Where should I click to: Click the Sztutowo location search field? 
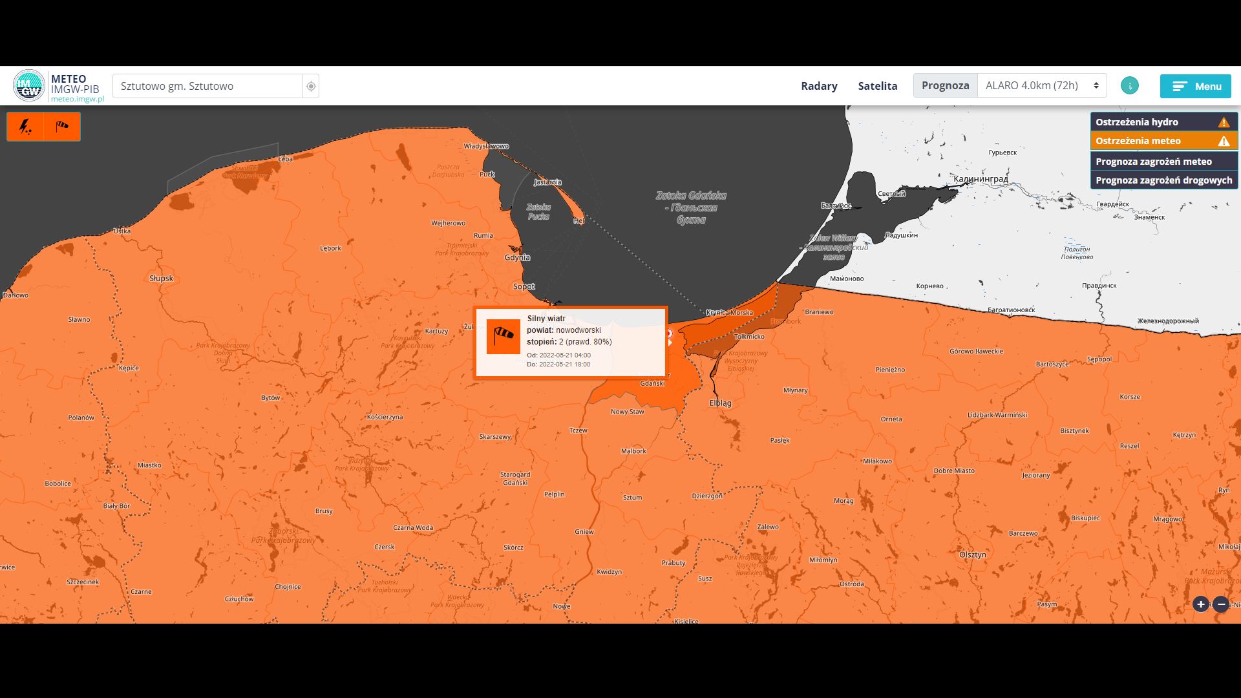tap(207, 86)
